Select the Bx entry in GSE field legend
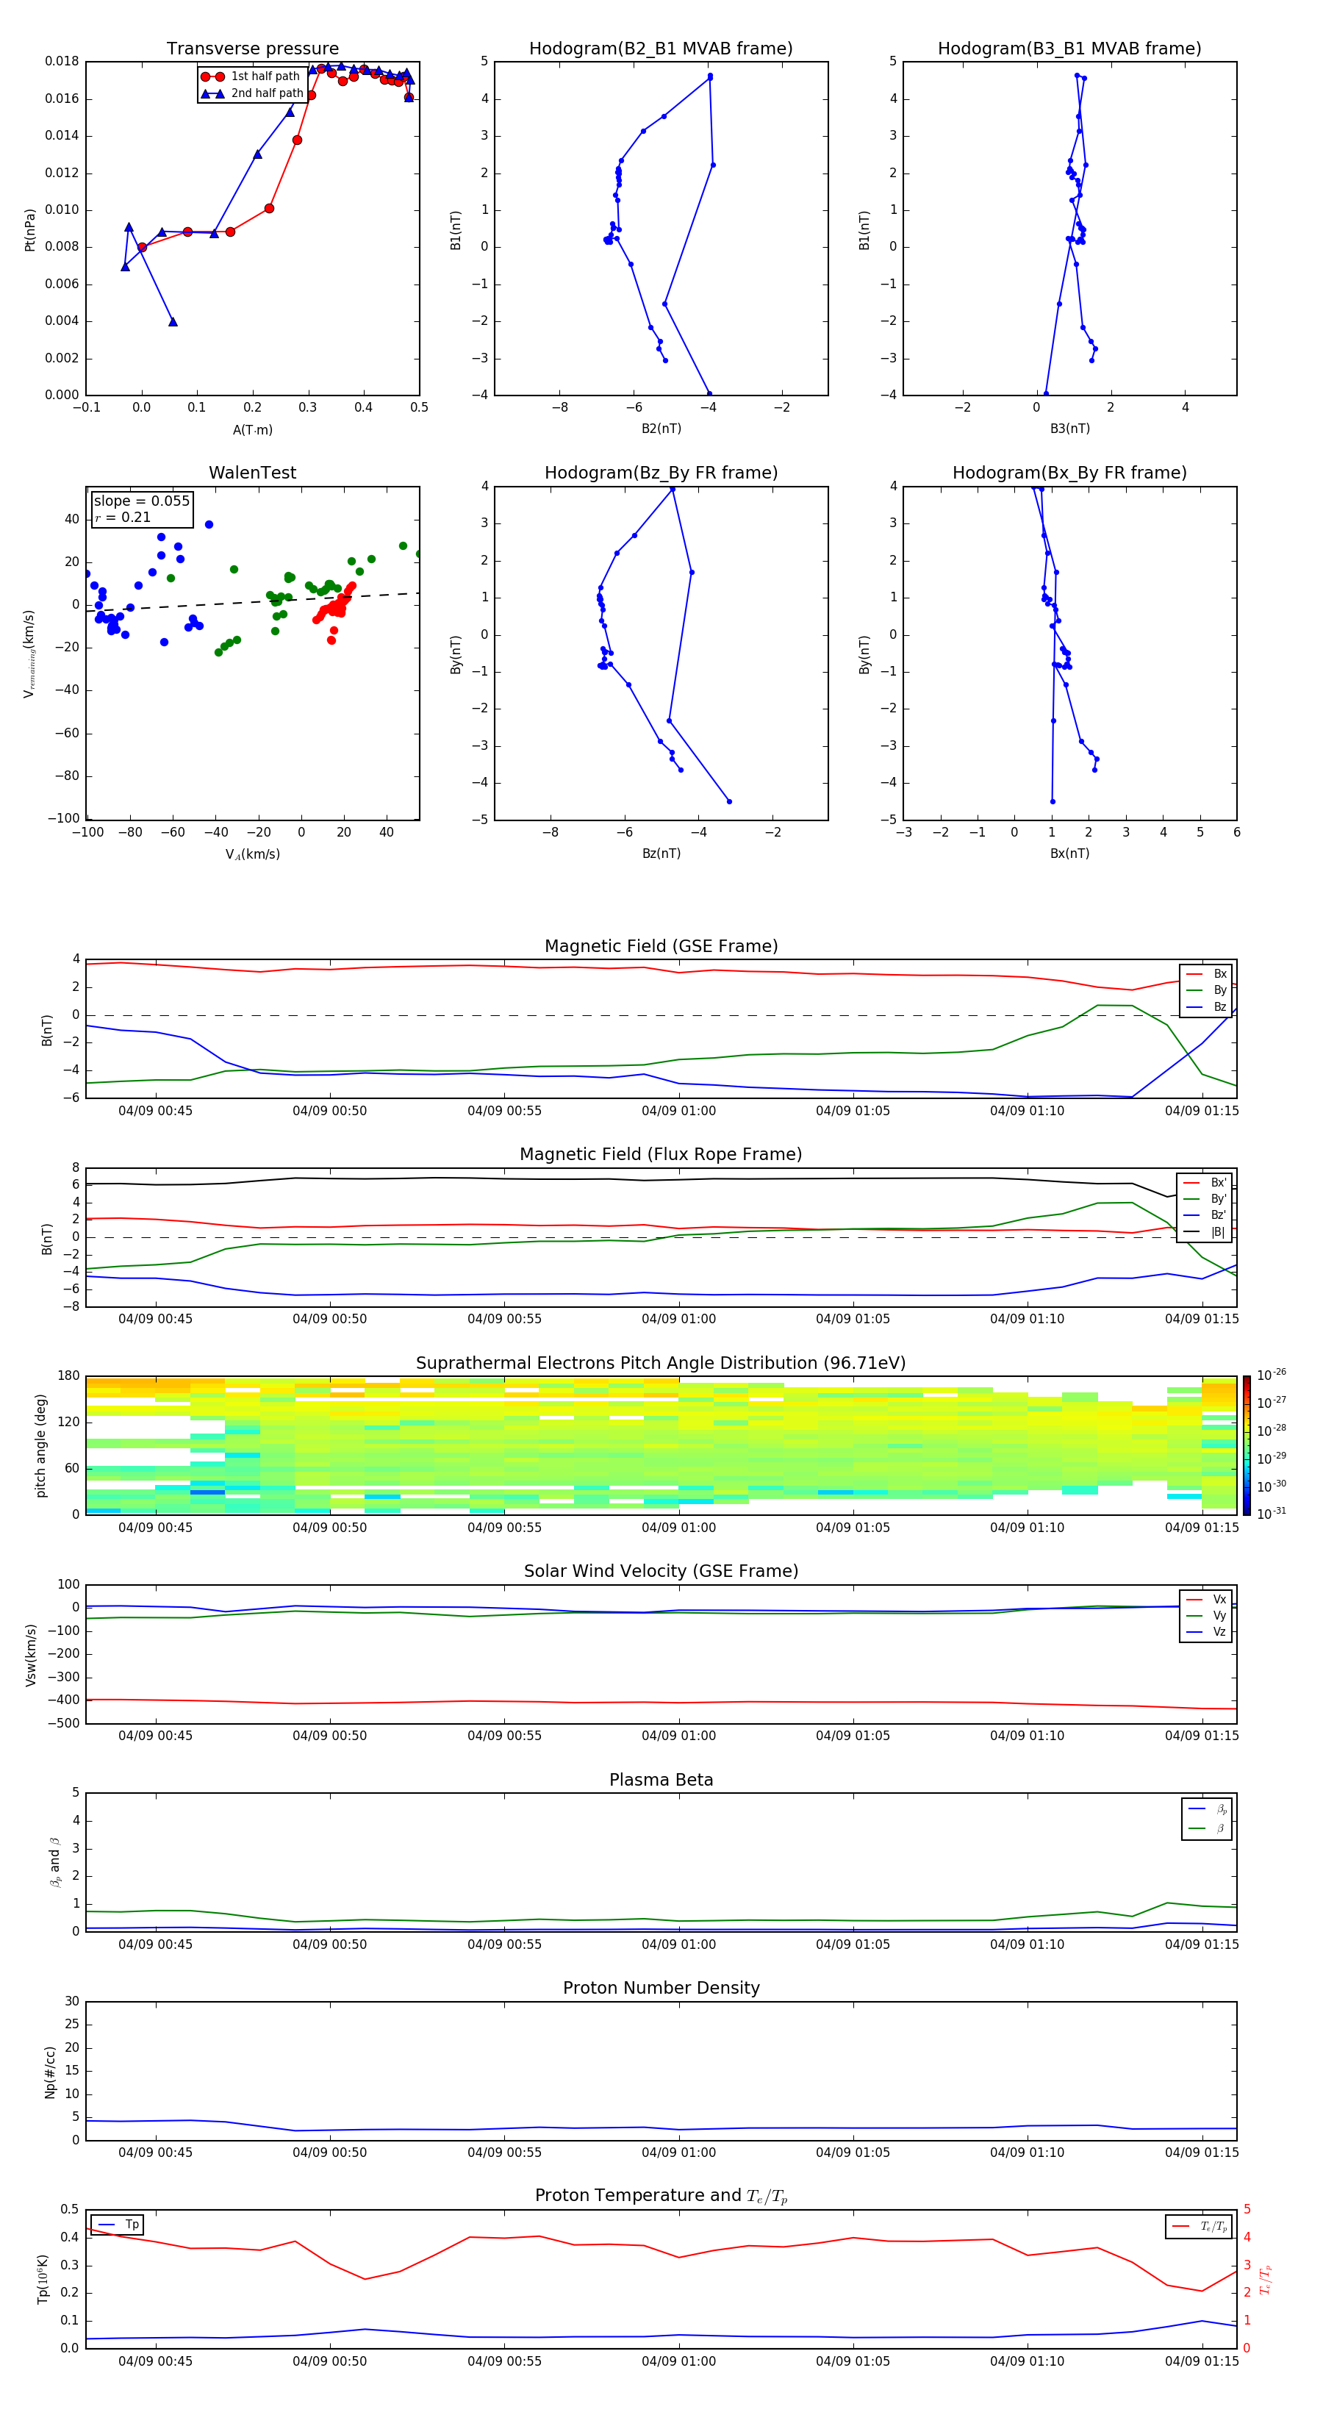The width and height of the screenshot is (1323, 2426). [x=1206, y=974]
